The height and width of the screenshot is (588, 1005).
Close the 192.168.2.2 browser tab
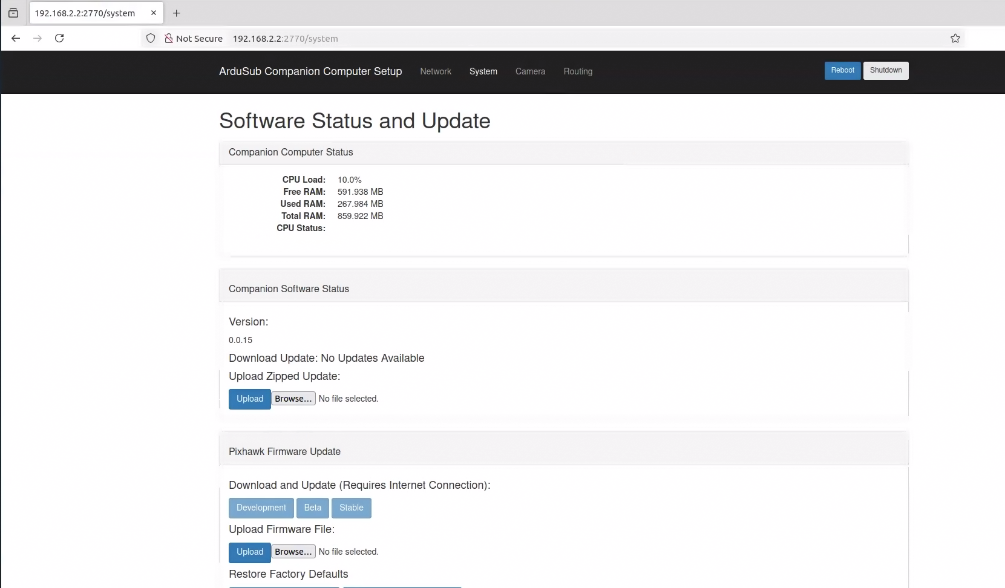click(154, 13)
